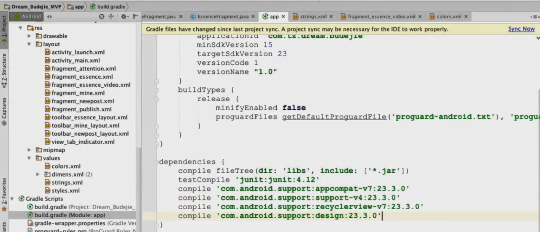Collapse the values folder

coord(29,158)
